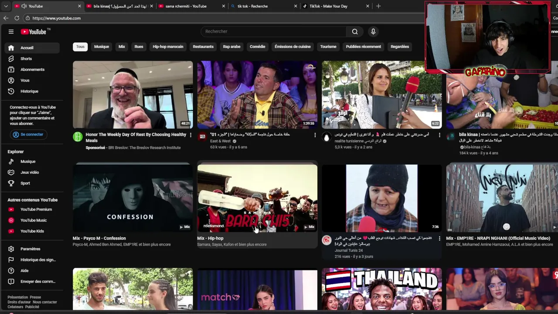The image size is (558, 314).
Task: Select the Comédie filter chip
Action: (x=257, y=47)
